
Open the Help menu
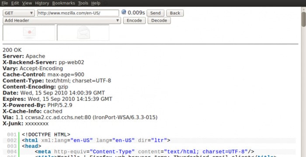click(x=96, y=3)
